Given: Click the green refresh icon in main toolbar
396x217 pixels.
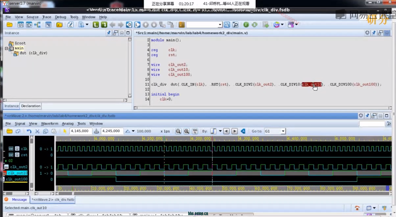Looking at the screenshot, I should click(x=255, y=25).
